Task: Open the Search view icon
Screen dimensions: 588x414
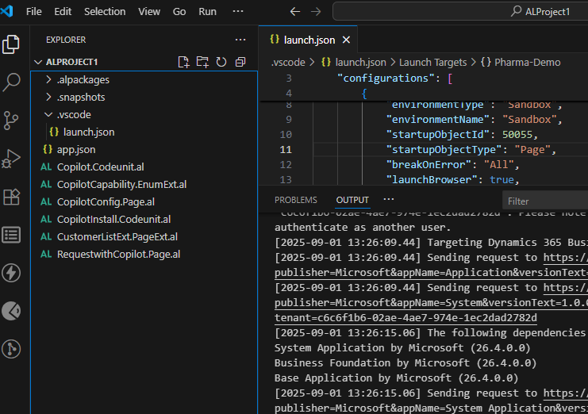Action: click(x=11, y=82)
